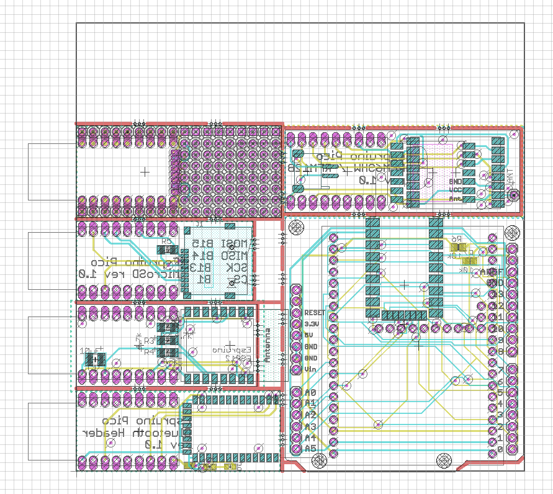Click the R5 resistor designator
The image size is (553, 494).
tap(166, 241)
